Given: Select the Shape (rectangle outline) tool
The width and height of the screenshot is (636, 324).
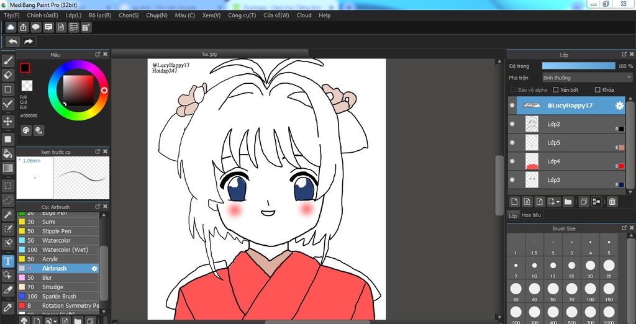Looking at the screenshot, I should (x=7, y=89).
